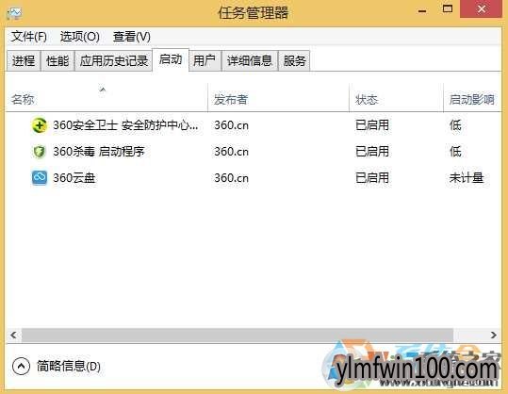Select the 启动 tab
The image size is (508, 394).
(171, 59)
